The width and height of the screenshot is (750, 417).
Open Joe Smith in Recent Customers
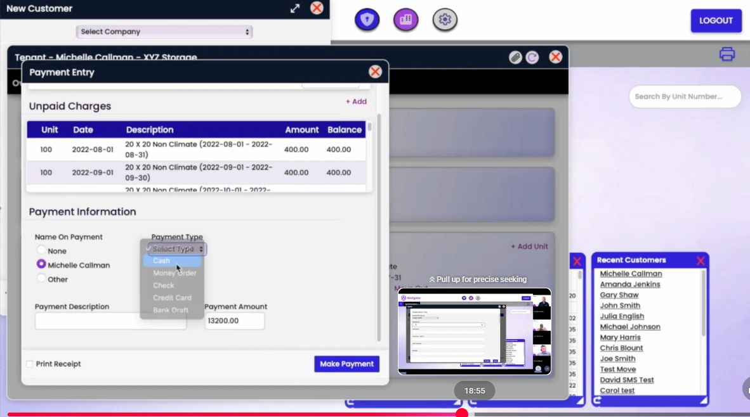(617, 359)
